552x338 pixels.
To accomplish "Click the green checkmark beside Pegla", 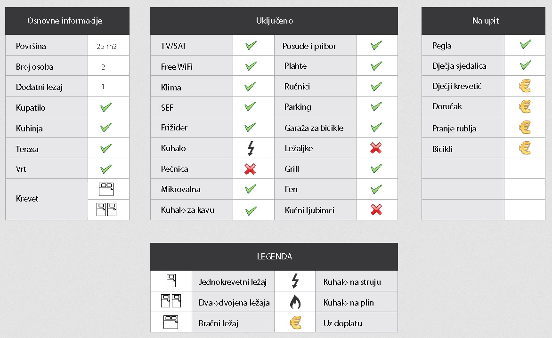I will [525, 45].
